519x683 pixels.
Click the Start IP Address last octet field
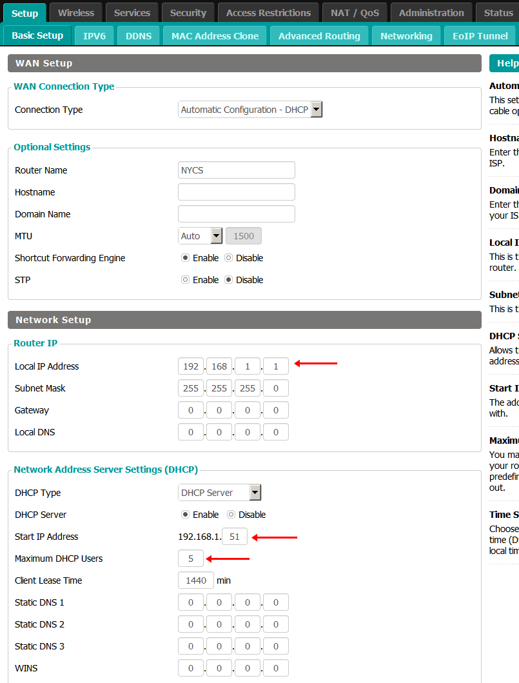pyautogui.click(x=235, y=537)
